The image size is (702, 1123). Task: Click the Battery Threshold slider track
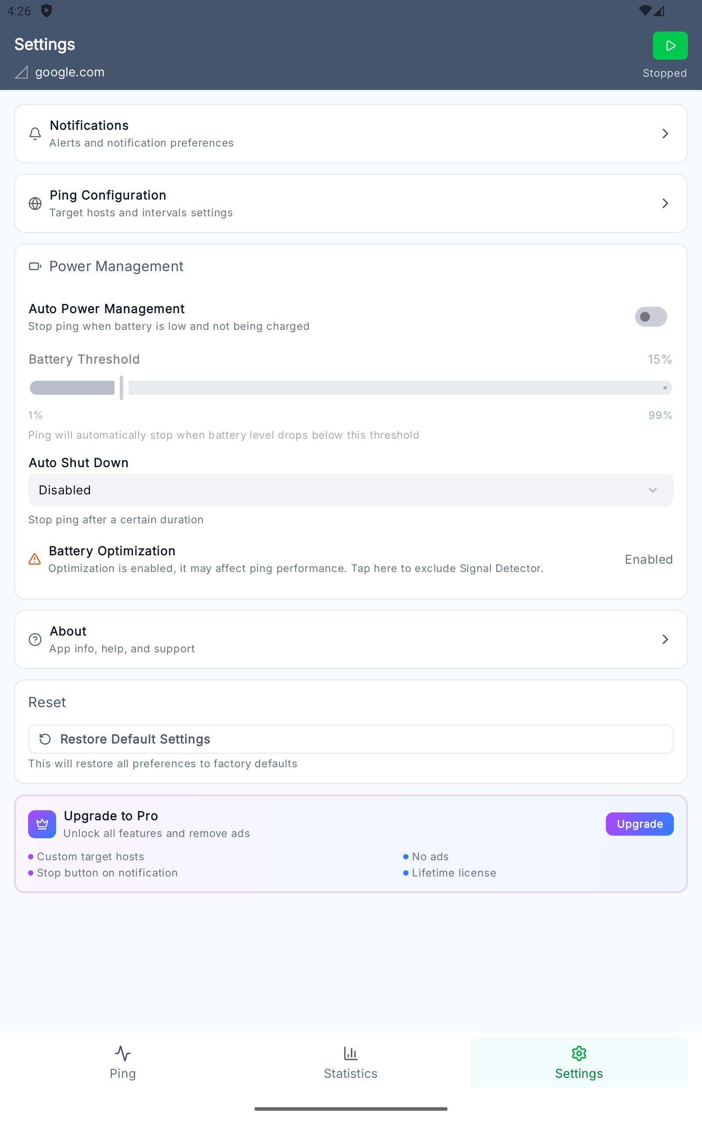click(399, 388)
